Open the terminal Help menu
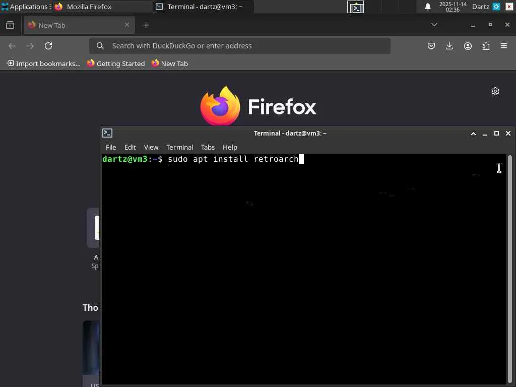This screenshot has height=387, width=516. (x=230, y=147)
